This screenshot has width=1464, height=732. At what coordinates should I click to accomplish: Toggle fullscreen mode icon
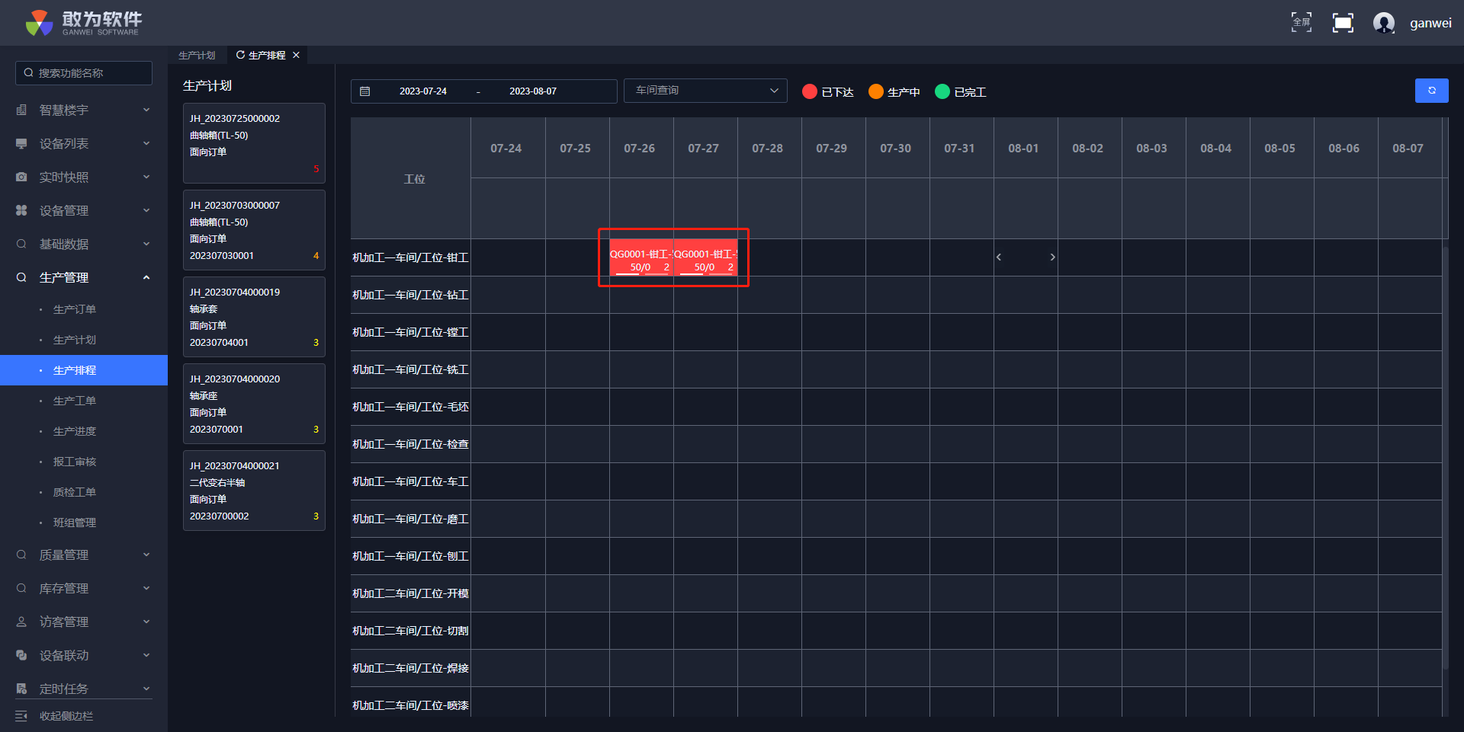[1301, 22]
